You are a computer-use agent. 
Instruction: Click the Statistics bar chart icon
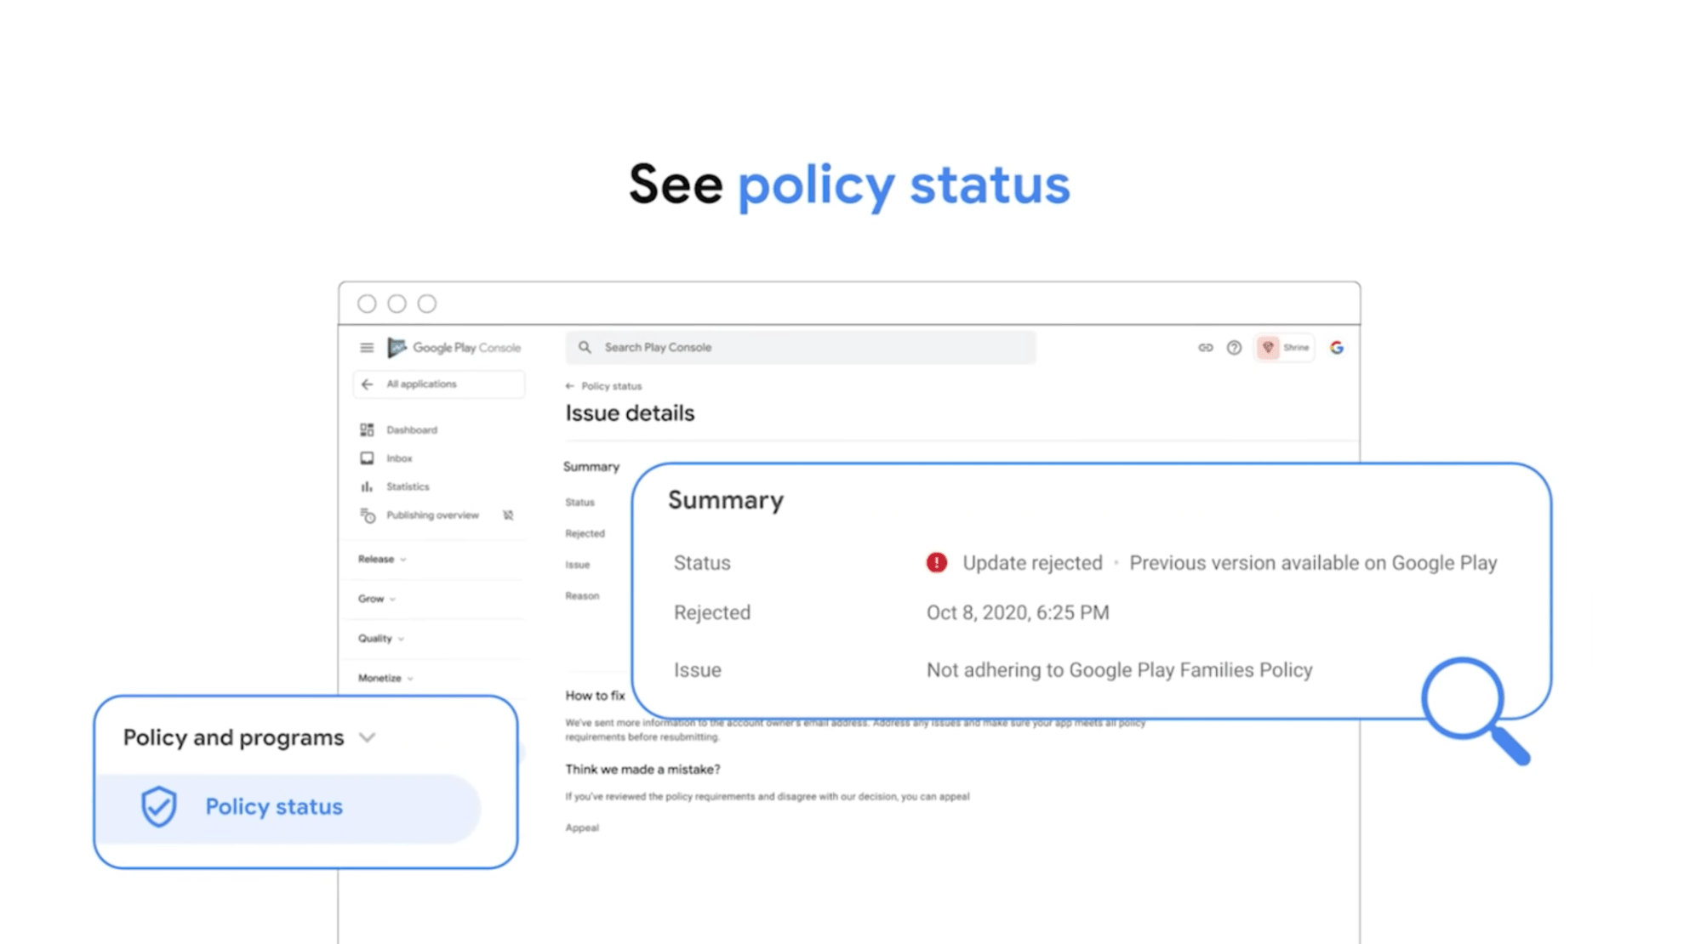(x=367, y=486)
